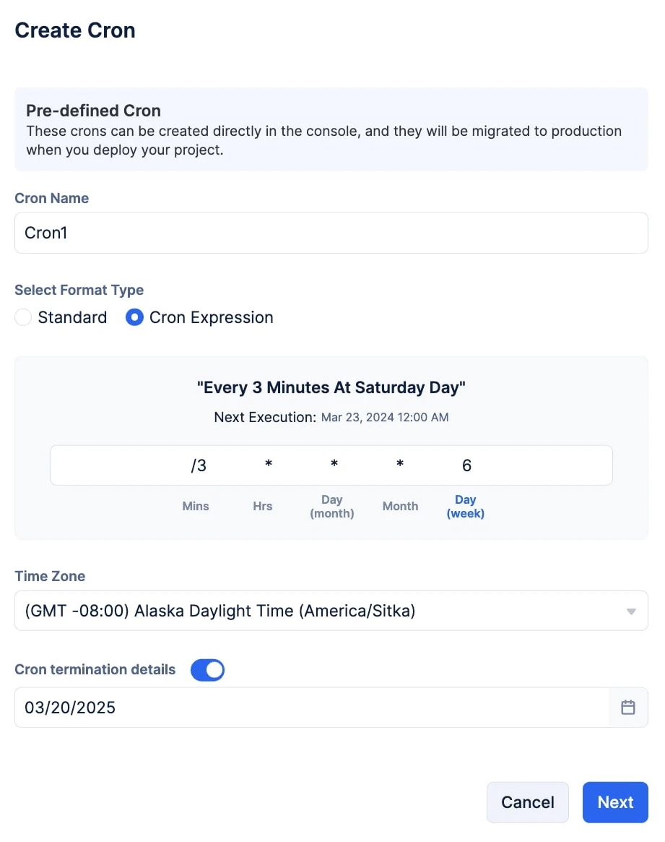Click the Next button
The image size is (665, 842).
pyautogui.click(x=615, y=802)
